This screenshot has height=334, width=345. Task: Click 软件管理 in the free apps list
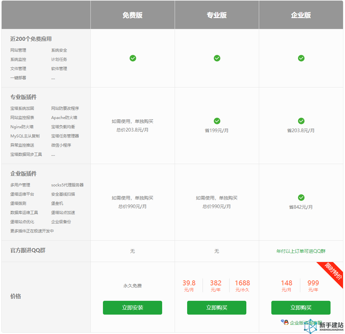pyautogui.click(x=59, y=69)
